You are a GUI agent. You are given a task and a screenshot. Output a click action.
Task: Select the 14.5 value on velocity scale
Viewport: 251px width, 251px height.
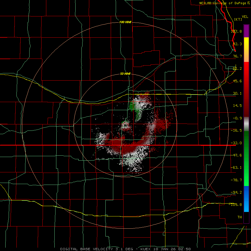click(x=237, y=106)
